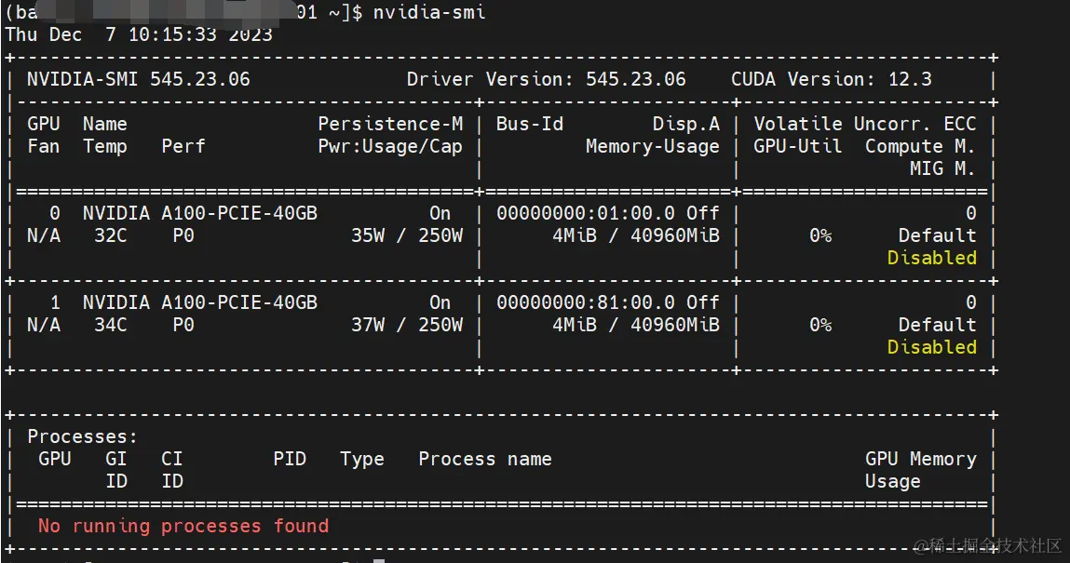Screen dimensions: 1070x563
Task: Click bus ID "00000000:81:00.0"
Action: 586,302
